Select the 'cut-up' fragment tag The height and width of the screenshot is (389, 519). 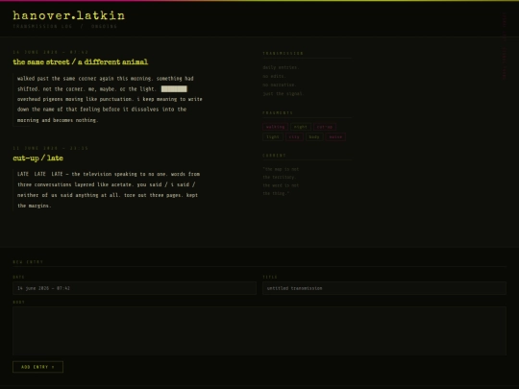325,127
